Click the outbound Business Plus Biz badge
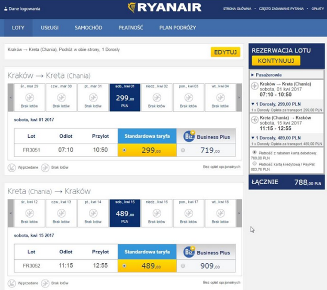 tap(189, 137)
